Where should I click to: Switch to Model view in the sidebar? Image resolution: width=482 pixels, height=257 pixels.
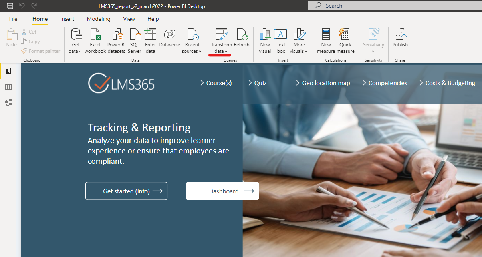point(8,103)
